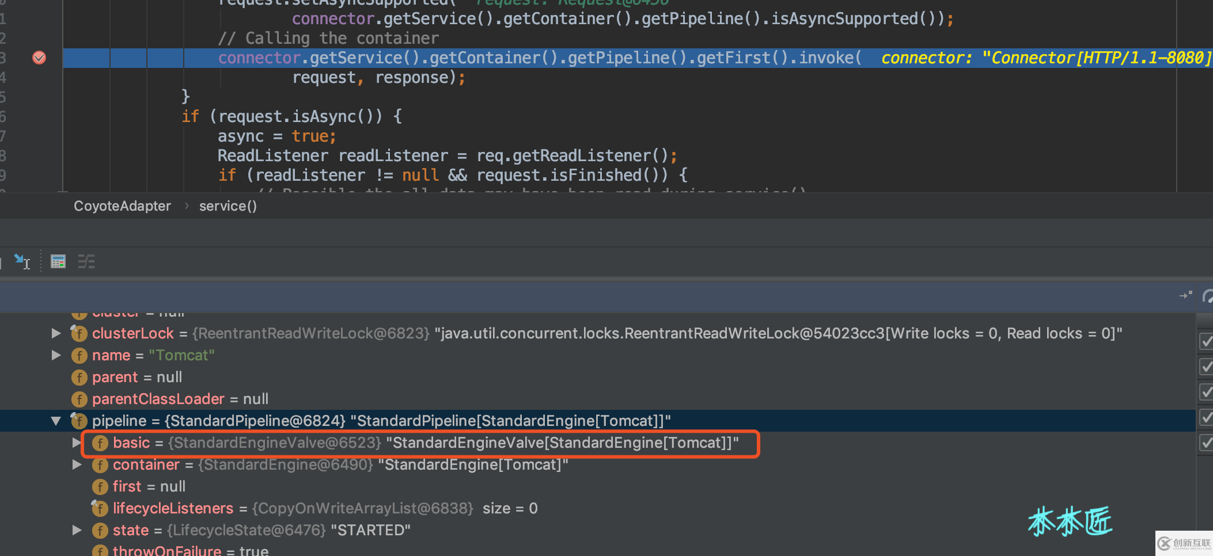The width and height of the screenshot is (1213, 556).
Task: Click the inline connector debug value hint
Action: pos(1047,58)
